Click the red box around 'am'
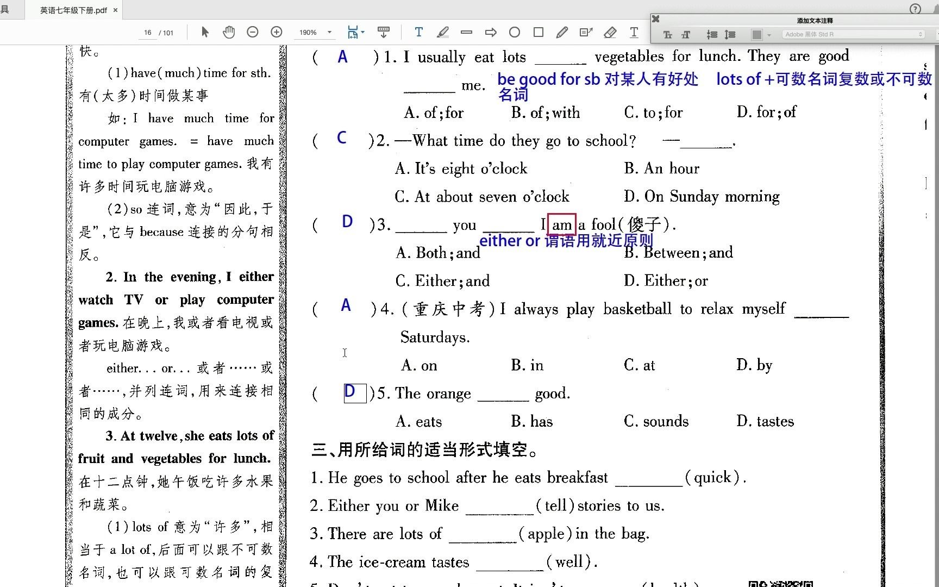The height and width of the screenshot is (587, 939). (x=561, y=224)
